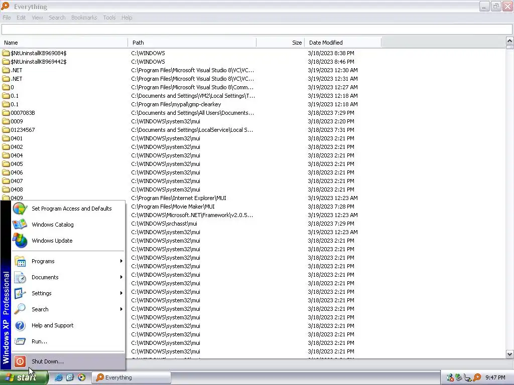Click the network connection tray icon

(x=468, y=377)
